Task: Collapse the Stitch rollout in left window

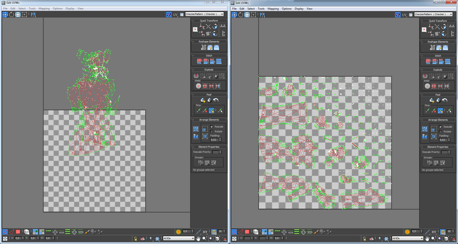Action: [193, 56]
